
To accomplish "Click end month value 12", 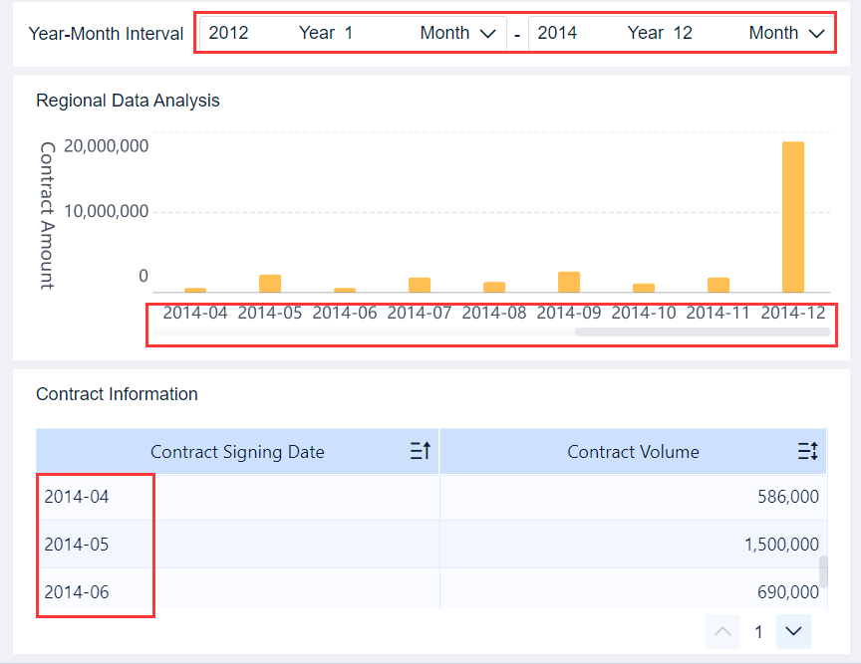I will 683,33.
